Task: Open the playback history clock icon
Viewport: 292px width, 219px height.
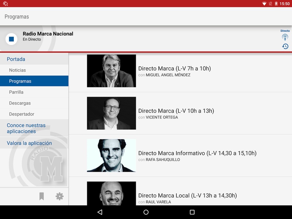Action: (285, 46)
